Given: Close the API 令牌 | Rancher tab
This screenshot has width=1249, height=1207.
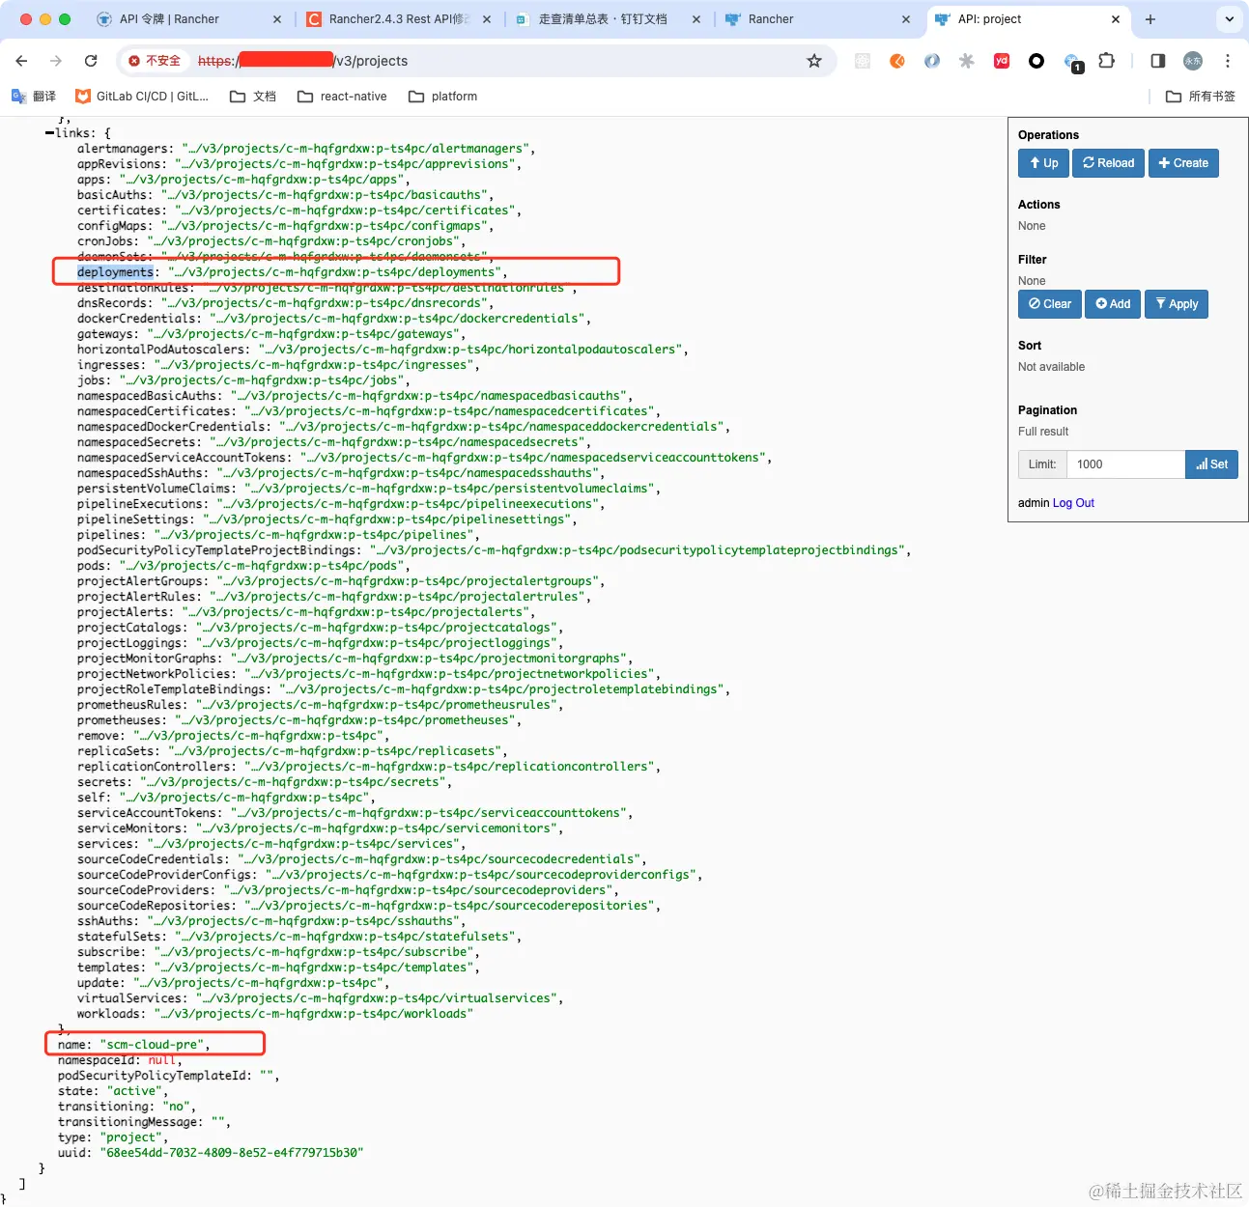Looking at the screenshot, I should click(277, 19).
